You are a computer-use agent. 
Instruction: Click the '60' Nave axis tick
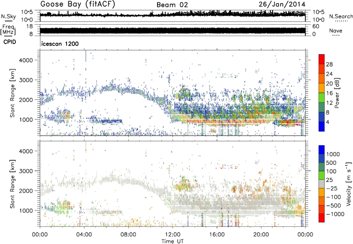(315, 26)
